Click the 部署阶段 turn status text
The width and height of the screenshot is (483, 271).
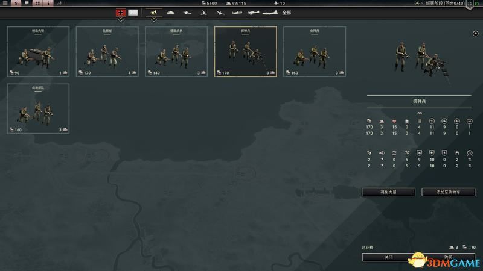(445, 3)
